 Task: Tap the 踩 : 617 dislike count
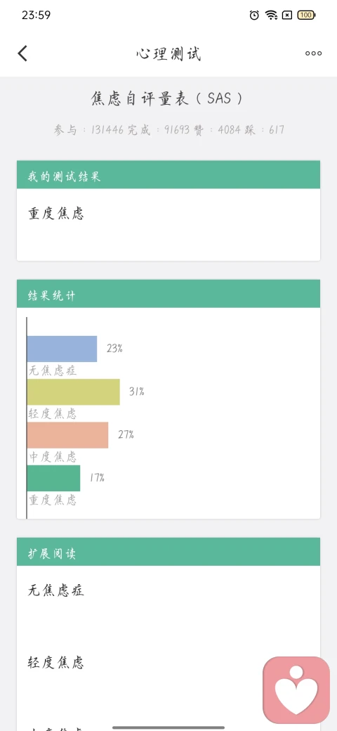pos(265,129)
